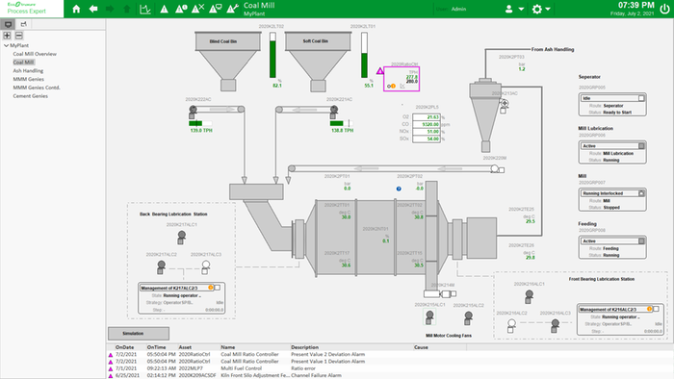
Task: Navigate forward with the right arrow
Action: point(110,9)
